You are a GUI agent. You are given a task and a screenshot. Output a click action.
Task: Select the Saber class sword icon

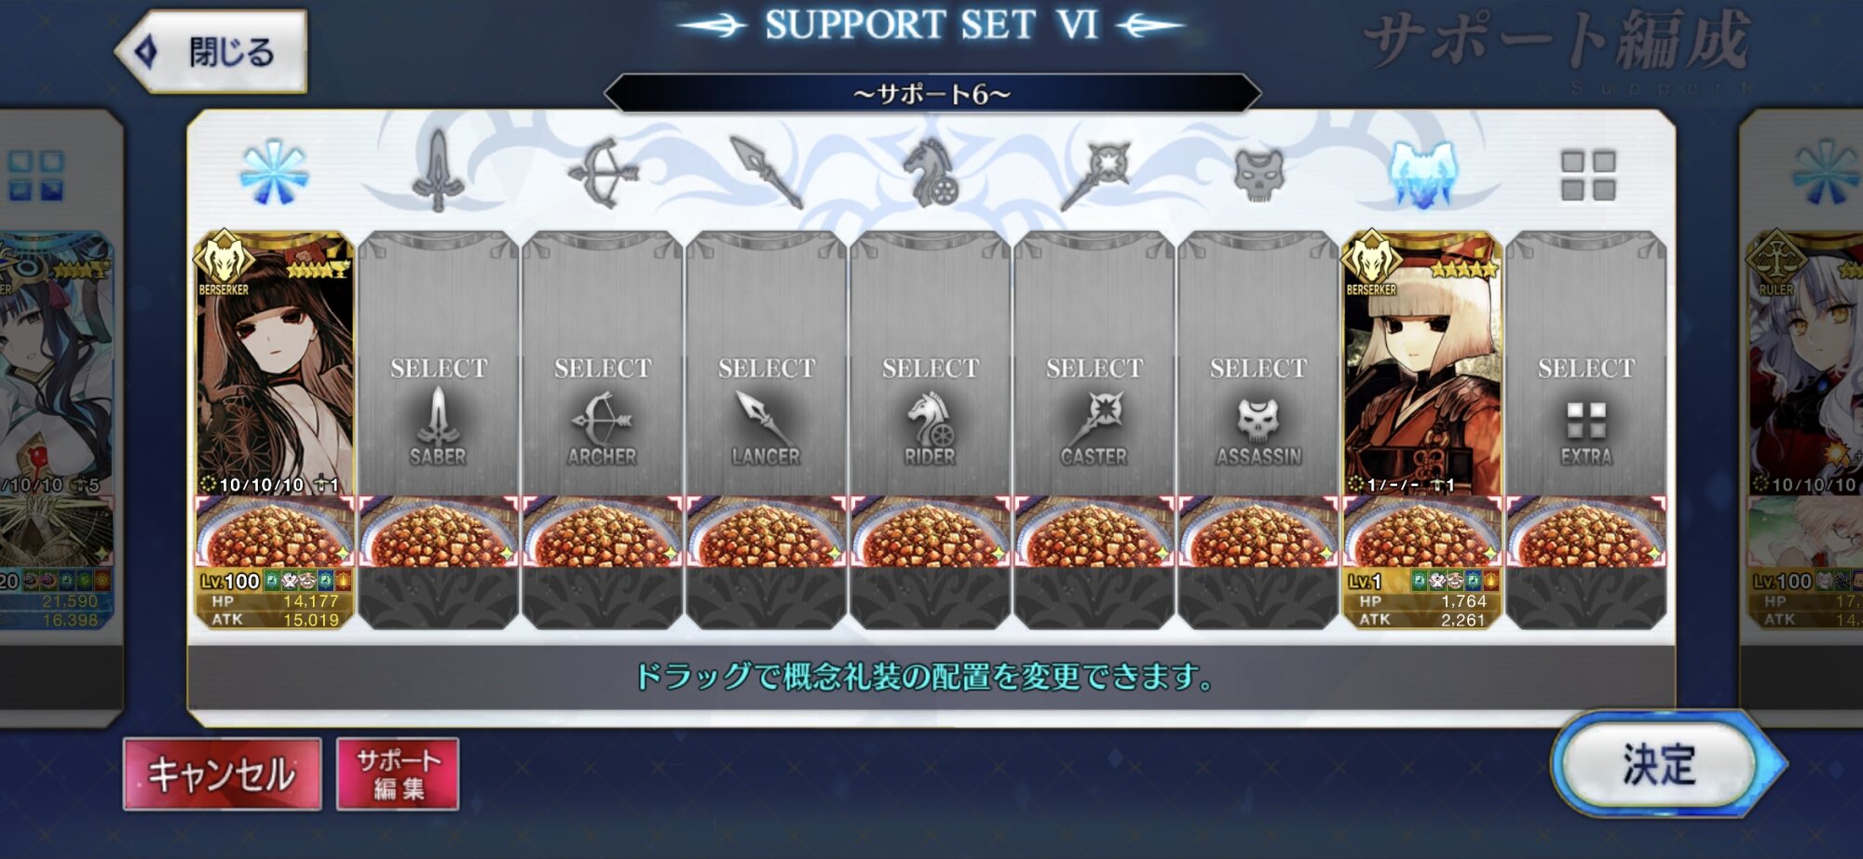coord(438,171)
